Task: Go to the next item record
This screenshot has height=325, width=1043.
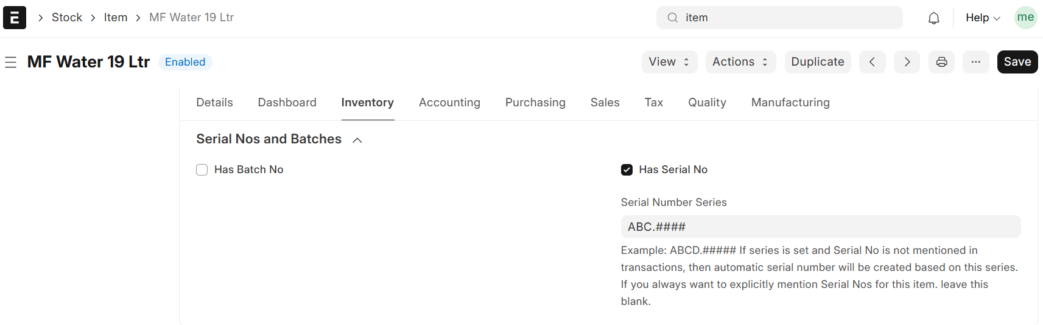Action: pyautogui.click(x=907, y=62)
